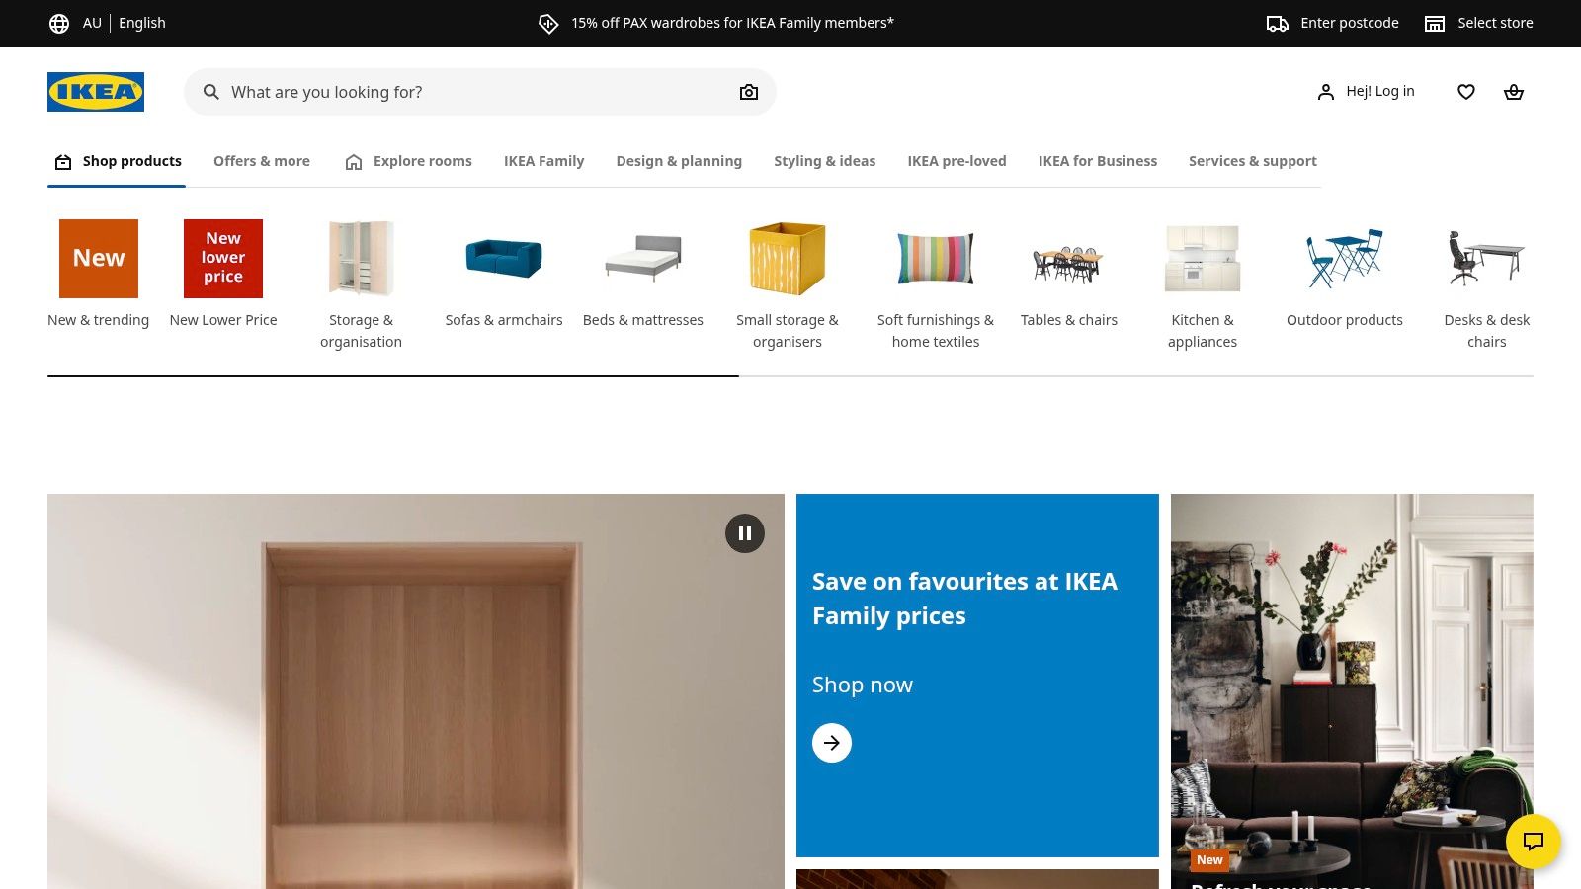Open the Services & support tab
This screenshot has height=889, width=1581.
click(1253, 161)
